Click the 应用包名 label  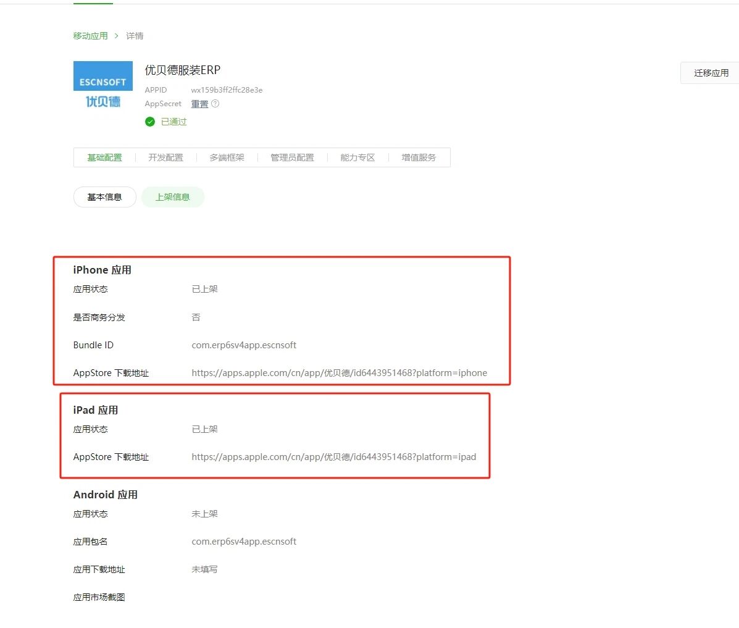(x=91, y=542)
